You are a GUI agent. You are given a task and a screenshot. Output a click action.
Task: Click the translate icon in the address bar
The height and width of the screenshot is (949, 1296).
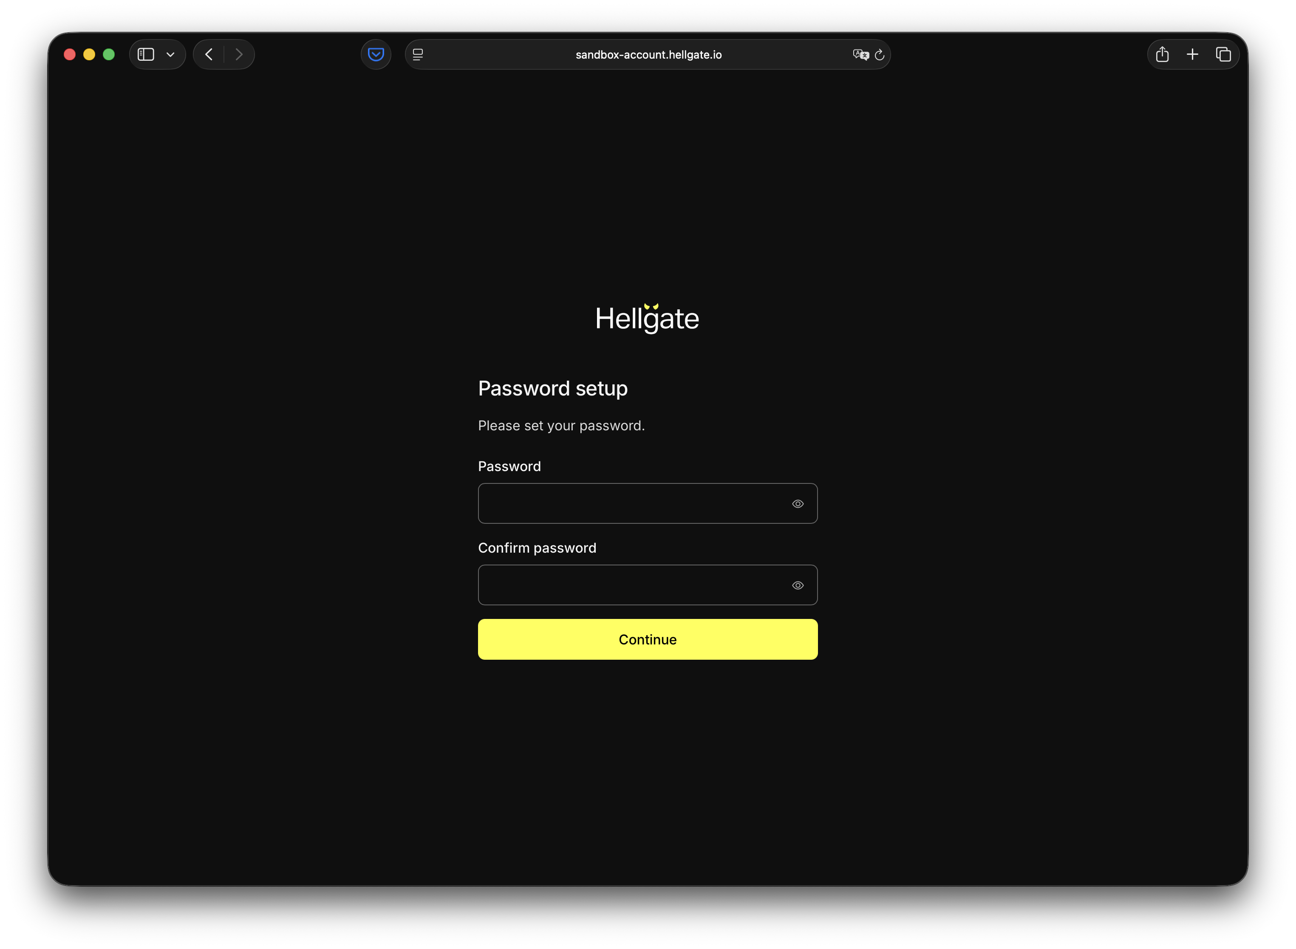click(x=860, y=54)
